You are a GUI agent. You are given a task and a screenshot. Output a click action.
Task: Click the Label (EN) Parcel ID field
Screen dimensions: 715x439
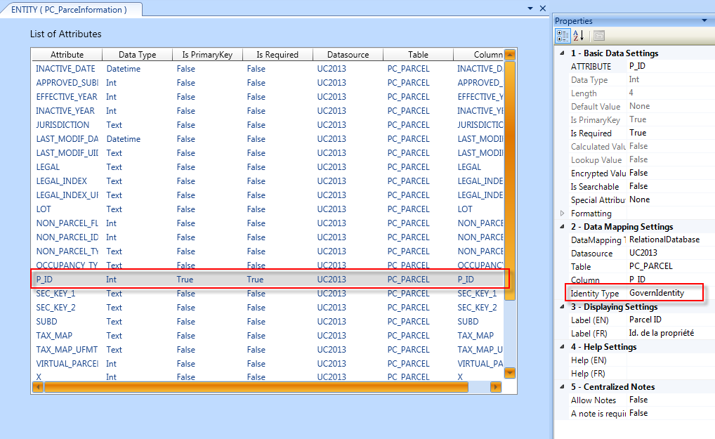pos(663,320)
